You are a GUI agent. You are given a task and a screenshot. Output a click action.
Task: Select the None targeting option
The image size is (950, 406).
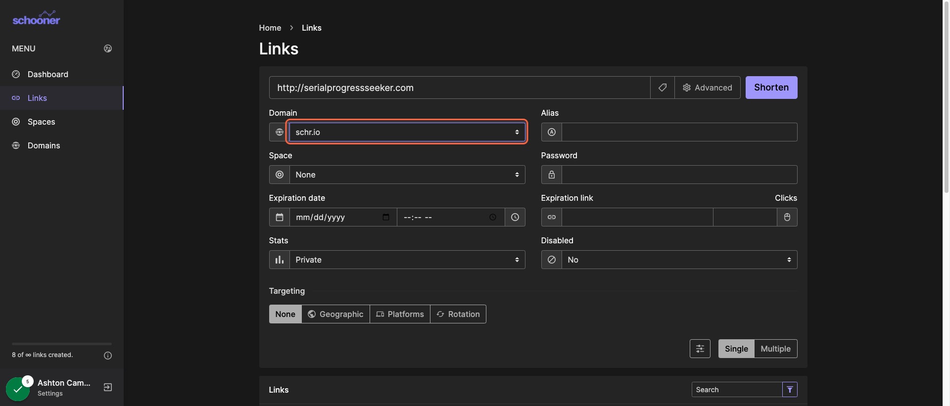(285, 314)
